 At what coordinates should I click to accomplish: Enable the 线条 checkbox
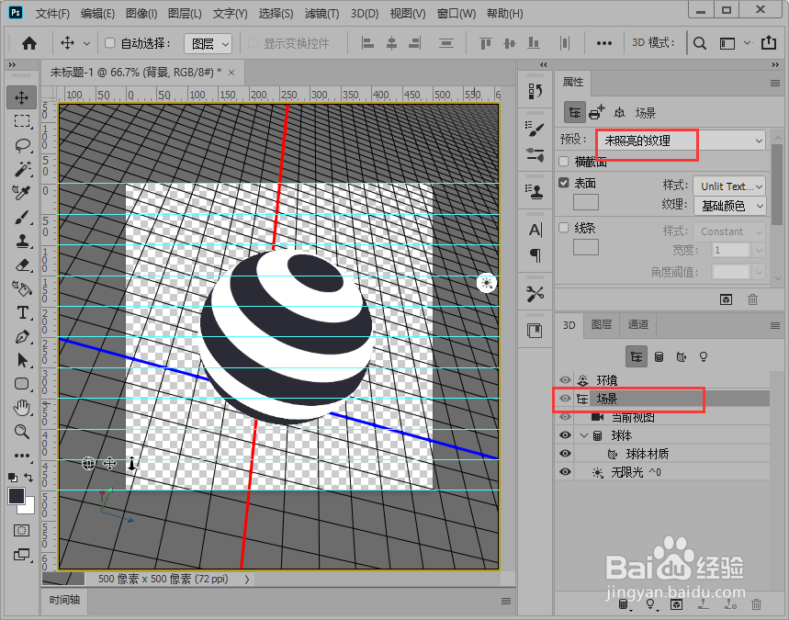click(564, 228)
